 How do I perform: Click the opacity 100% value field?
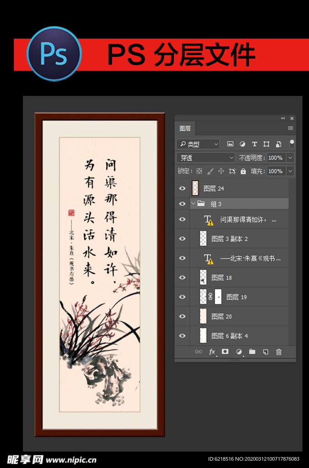click(x=276, y=158)
